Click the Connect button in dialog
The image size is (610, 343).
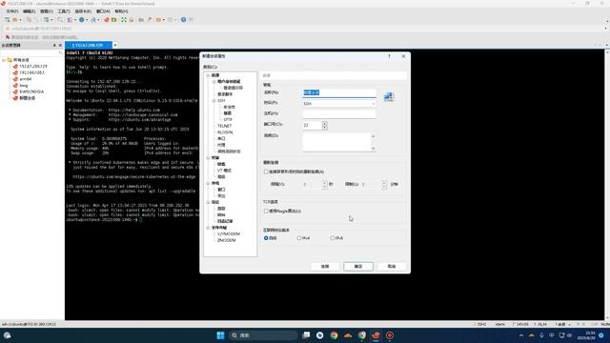click(325, 267)
